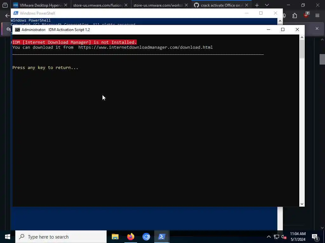Image resolution: width=325 pixels, height=243 pixels.
Task: Open the clock showing 11:04 AM
Action: pos(298,237)
